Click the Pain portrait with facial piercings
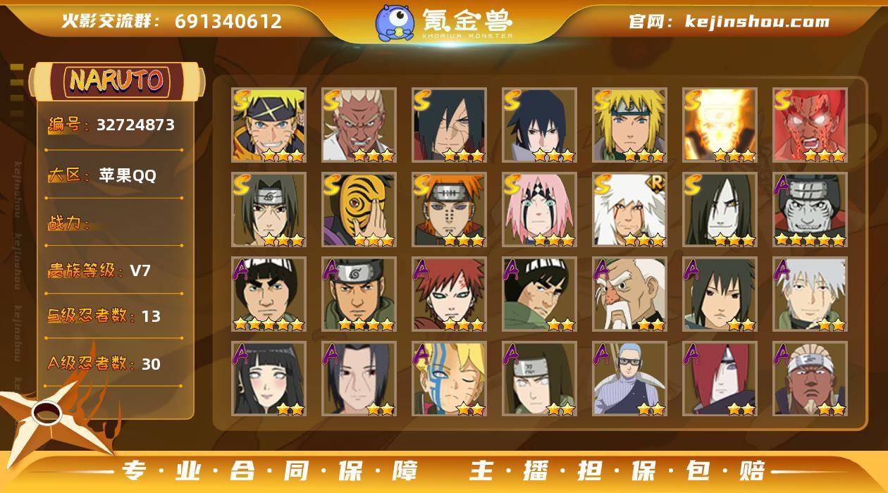 [449, 210]
